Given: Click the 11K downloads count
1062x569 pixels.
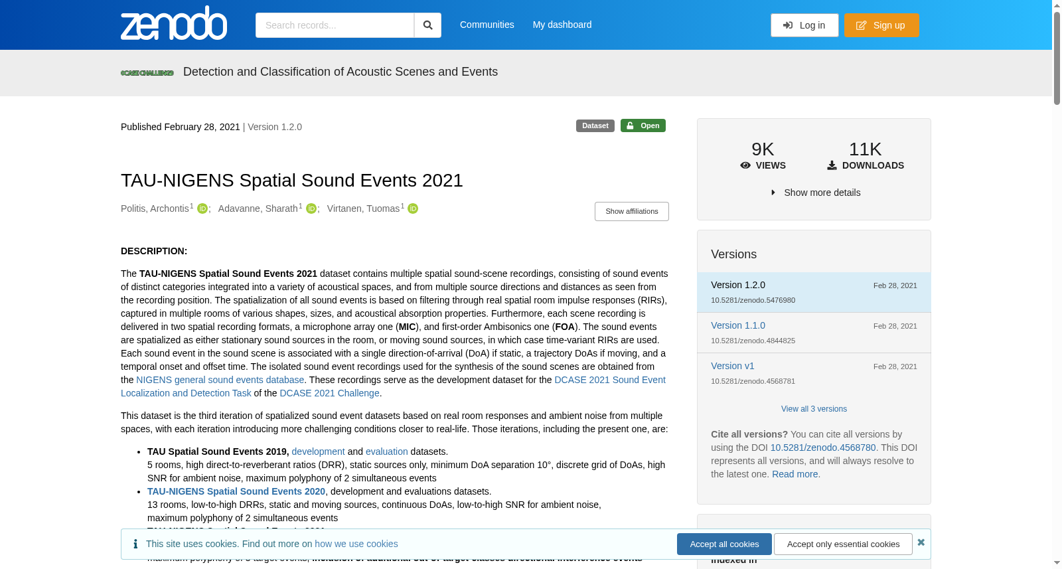Looking at the screenshot, I should [866, 149].
